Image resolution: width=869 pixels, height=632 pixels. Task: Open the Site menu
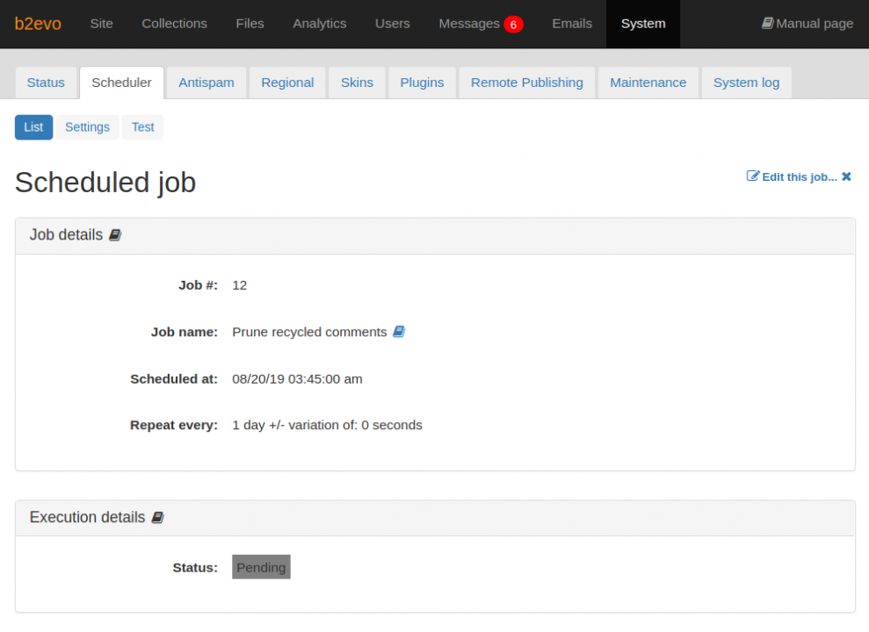[x=101, y=24]
